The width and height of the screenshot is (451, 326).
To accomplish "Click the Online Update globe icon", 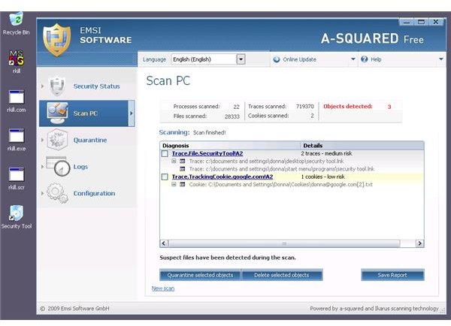I will (x=277, y=59).
